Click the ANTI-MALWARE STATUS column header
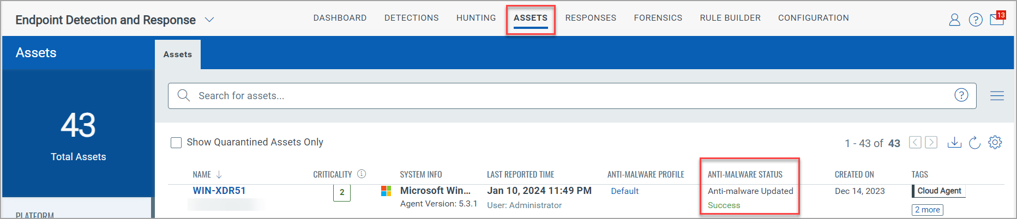Image resolution: width=1017 pixels, height=219 pixels. (x=745, y=174)
